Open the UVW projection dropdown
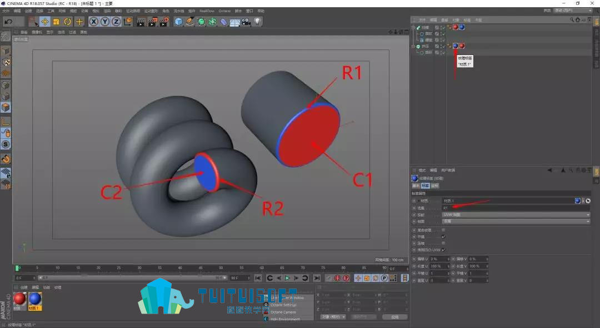This screenshot has height=328, width=600. tap(516, 215)
